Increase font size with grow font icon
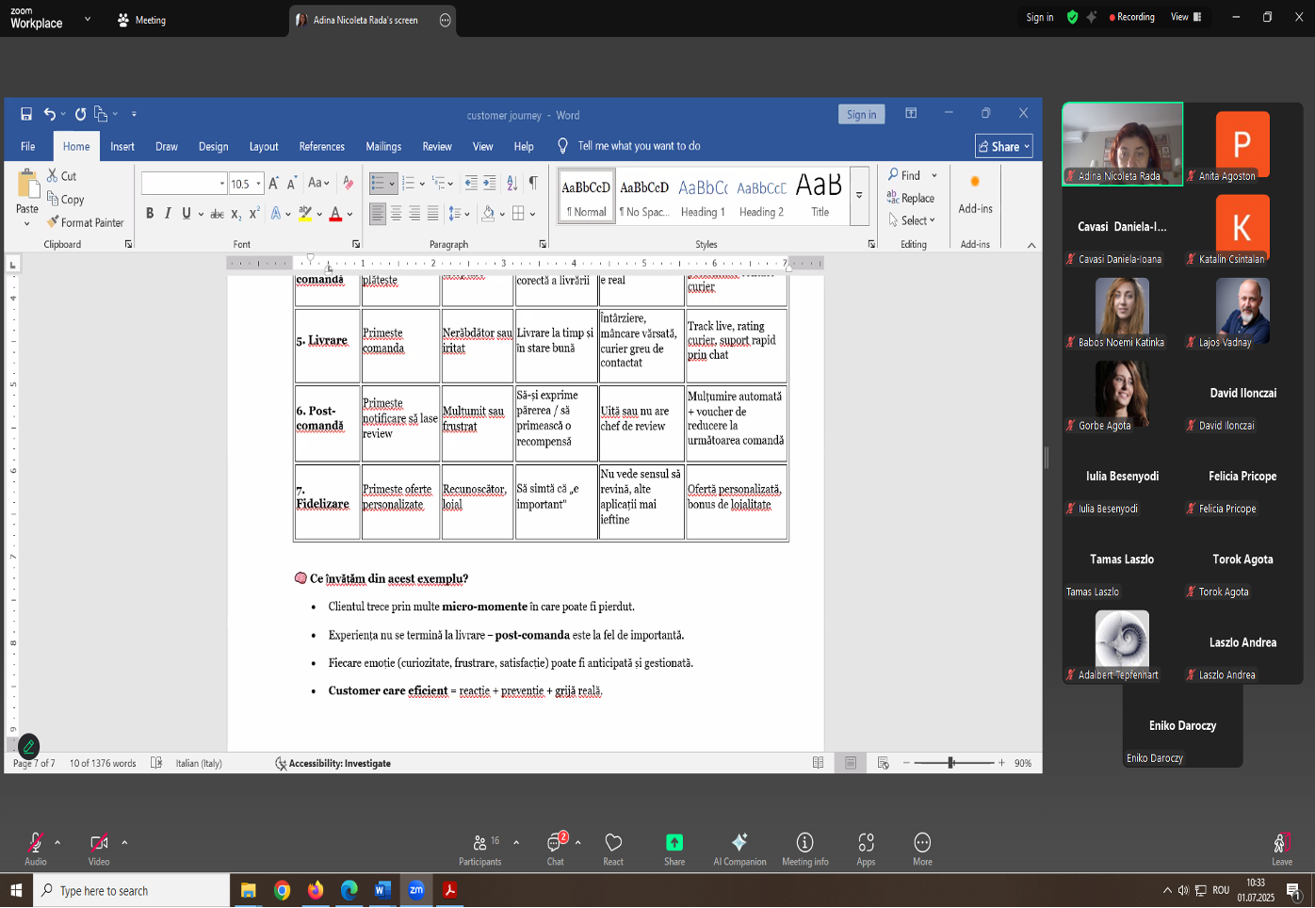Viewport: 1315px width, 908px height. [x=273, y=184]
